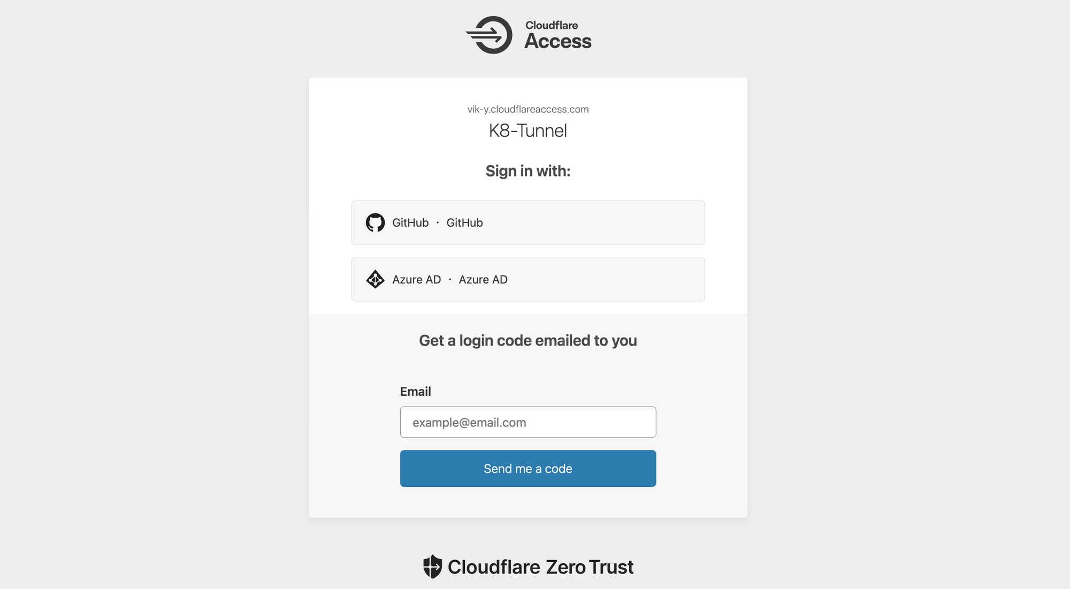Click the Cloudflare Access circular arrow logo
Screen dimensions: 1070x589
(490, 35)
